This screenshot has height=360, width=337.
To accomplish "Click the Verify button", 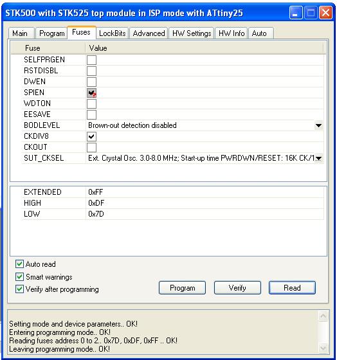I will tap(237, 288).
